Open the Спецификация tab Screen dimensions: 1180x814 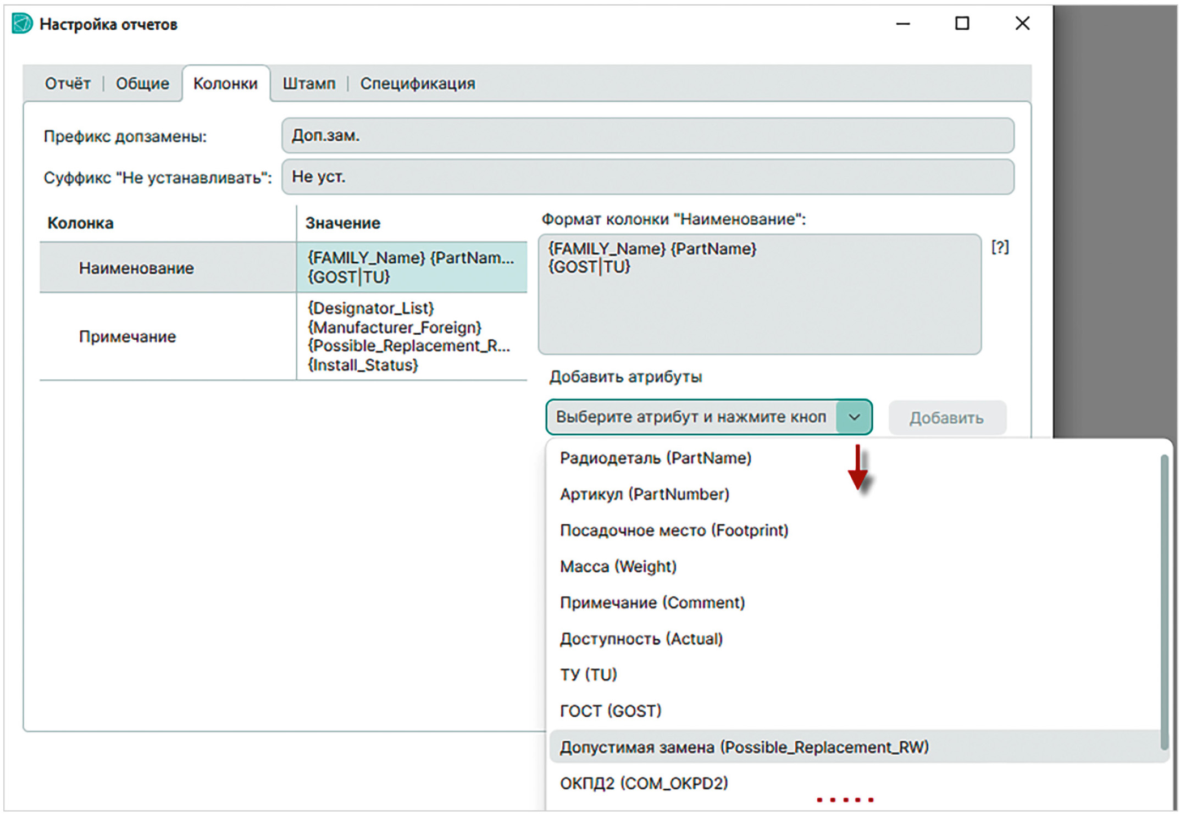pyautogui.click(x=418, y=84)
